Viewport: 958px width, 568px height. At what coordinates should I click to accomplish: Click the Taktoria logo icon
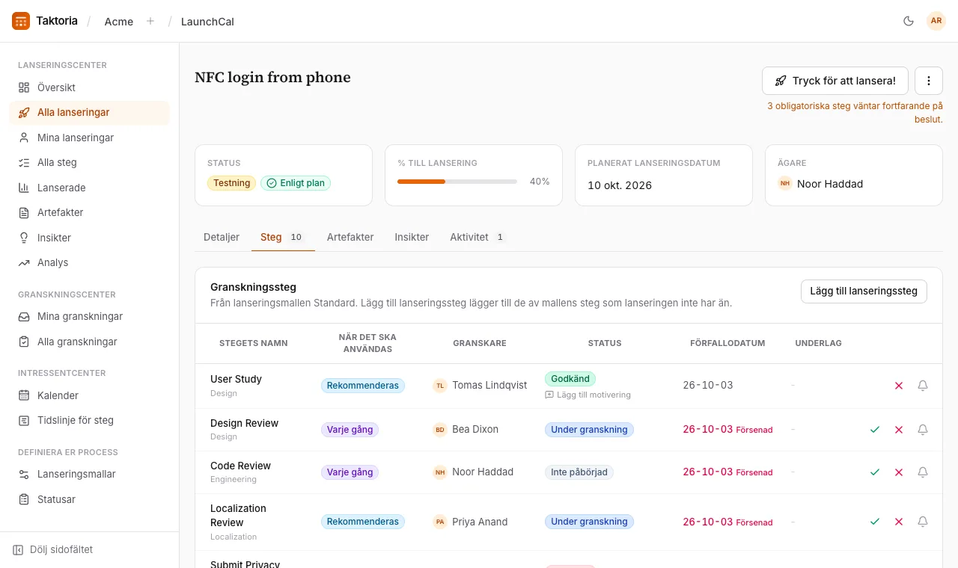click(x=21, y=21)
